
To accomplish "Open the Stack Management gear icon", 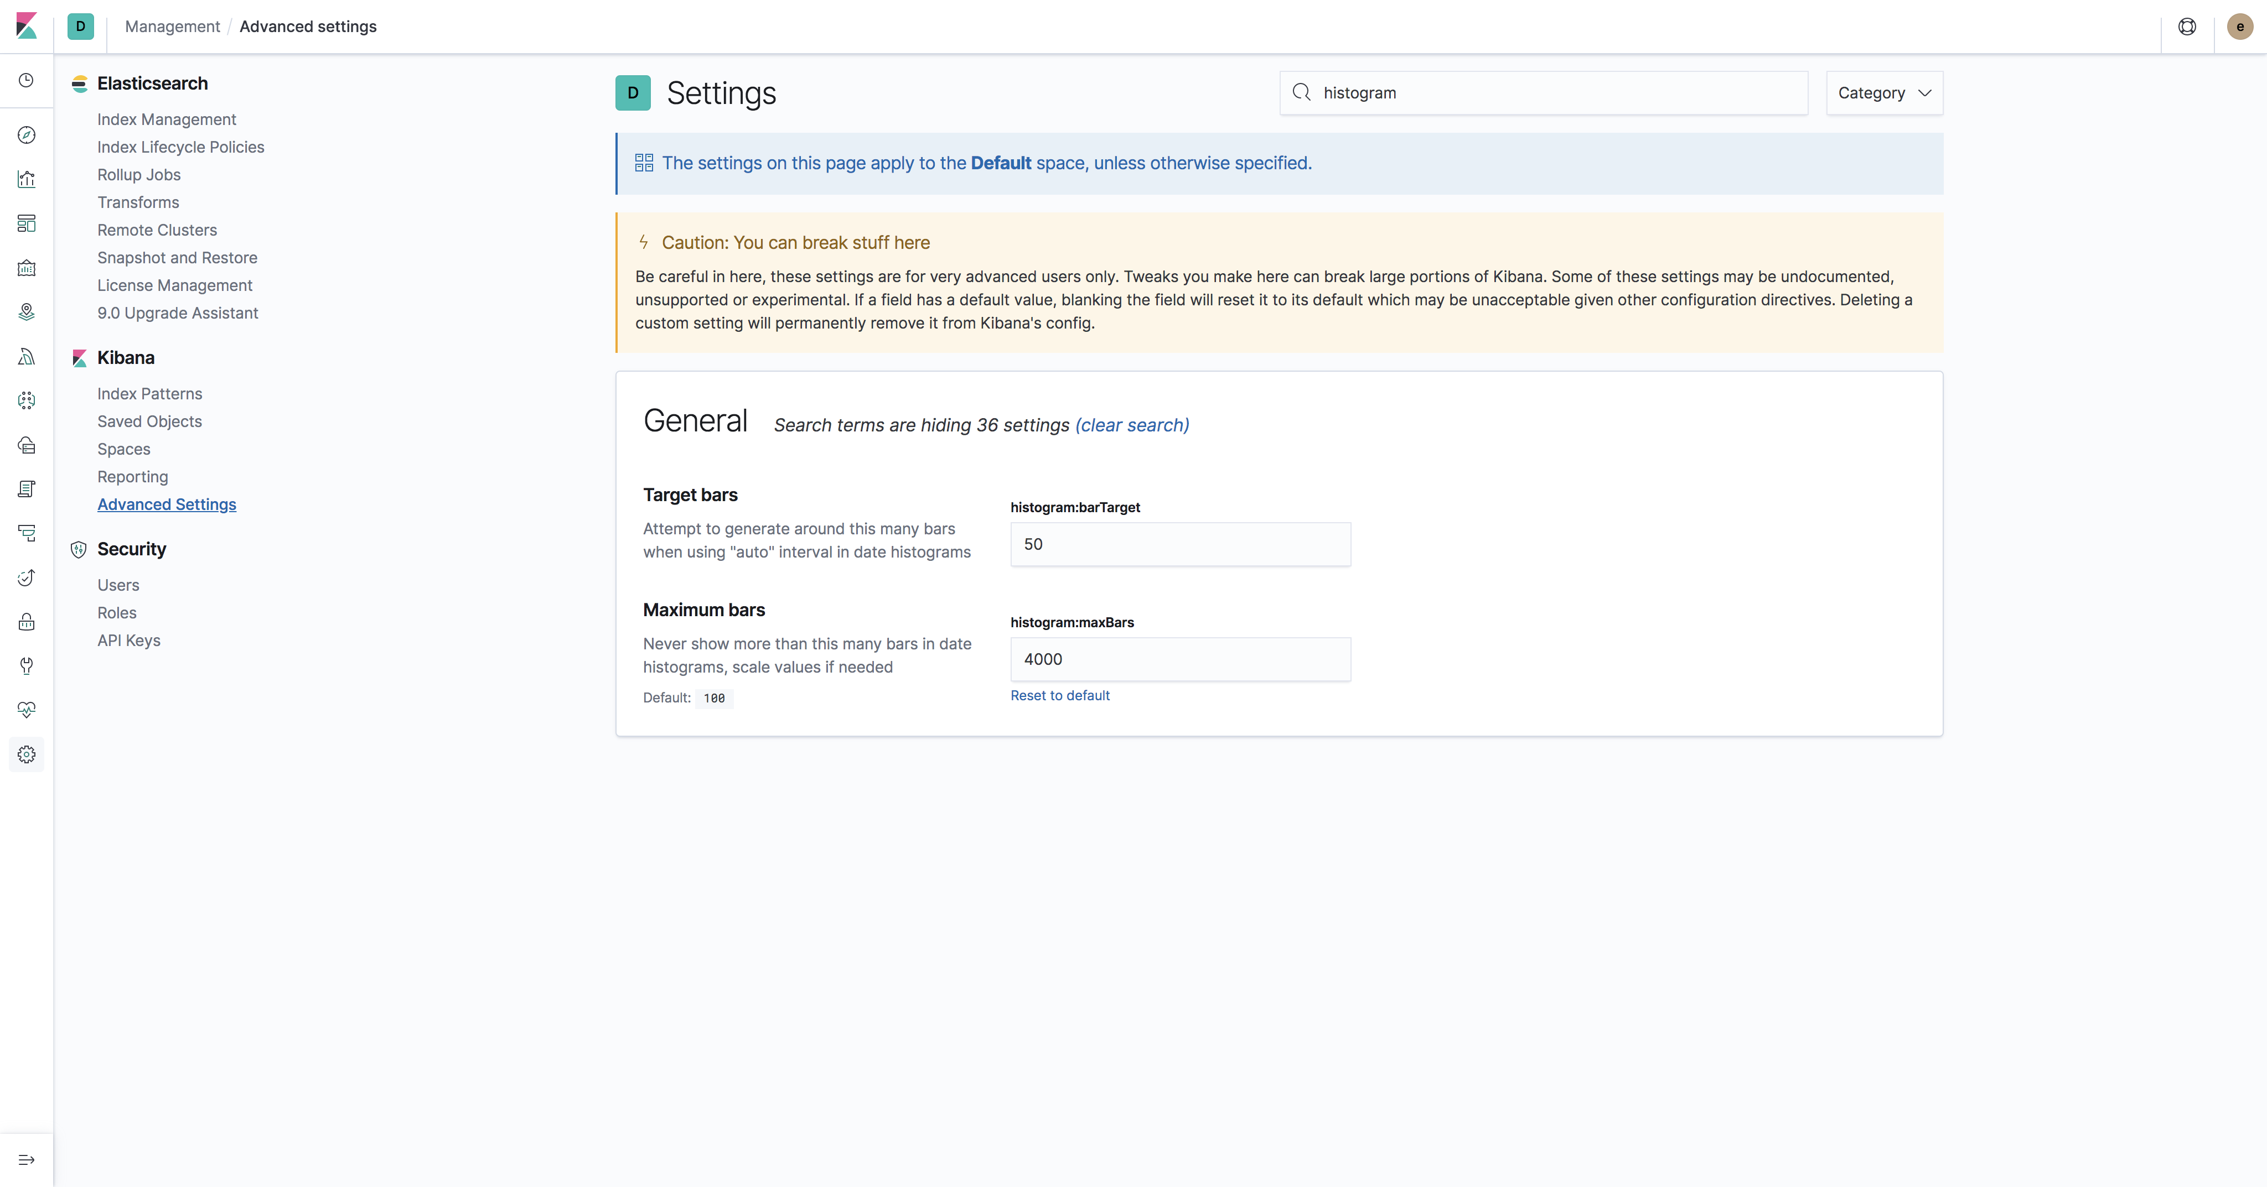I will [27, 753].
